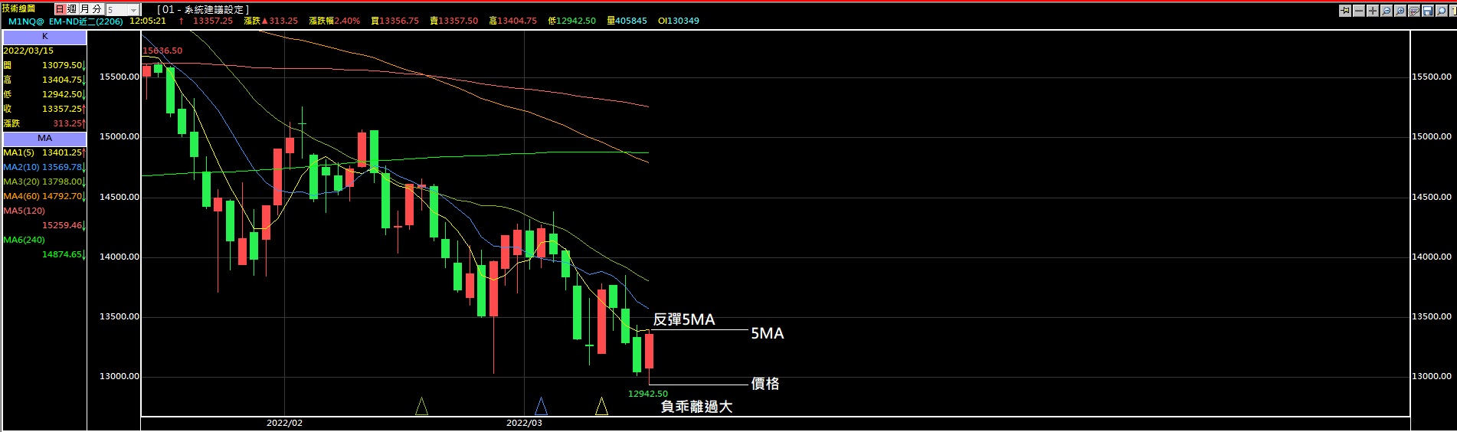Open the 系統建議設定 template setting
Viewport: 1457px width, 432px height.
coord(203,9)
